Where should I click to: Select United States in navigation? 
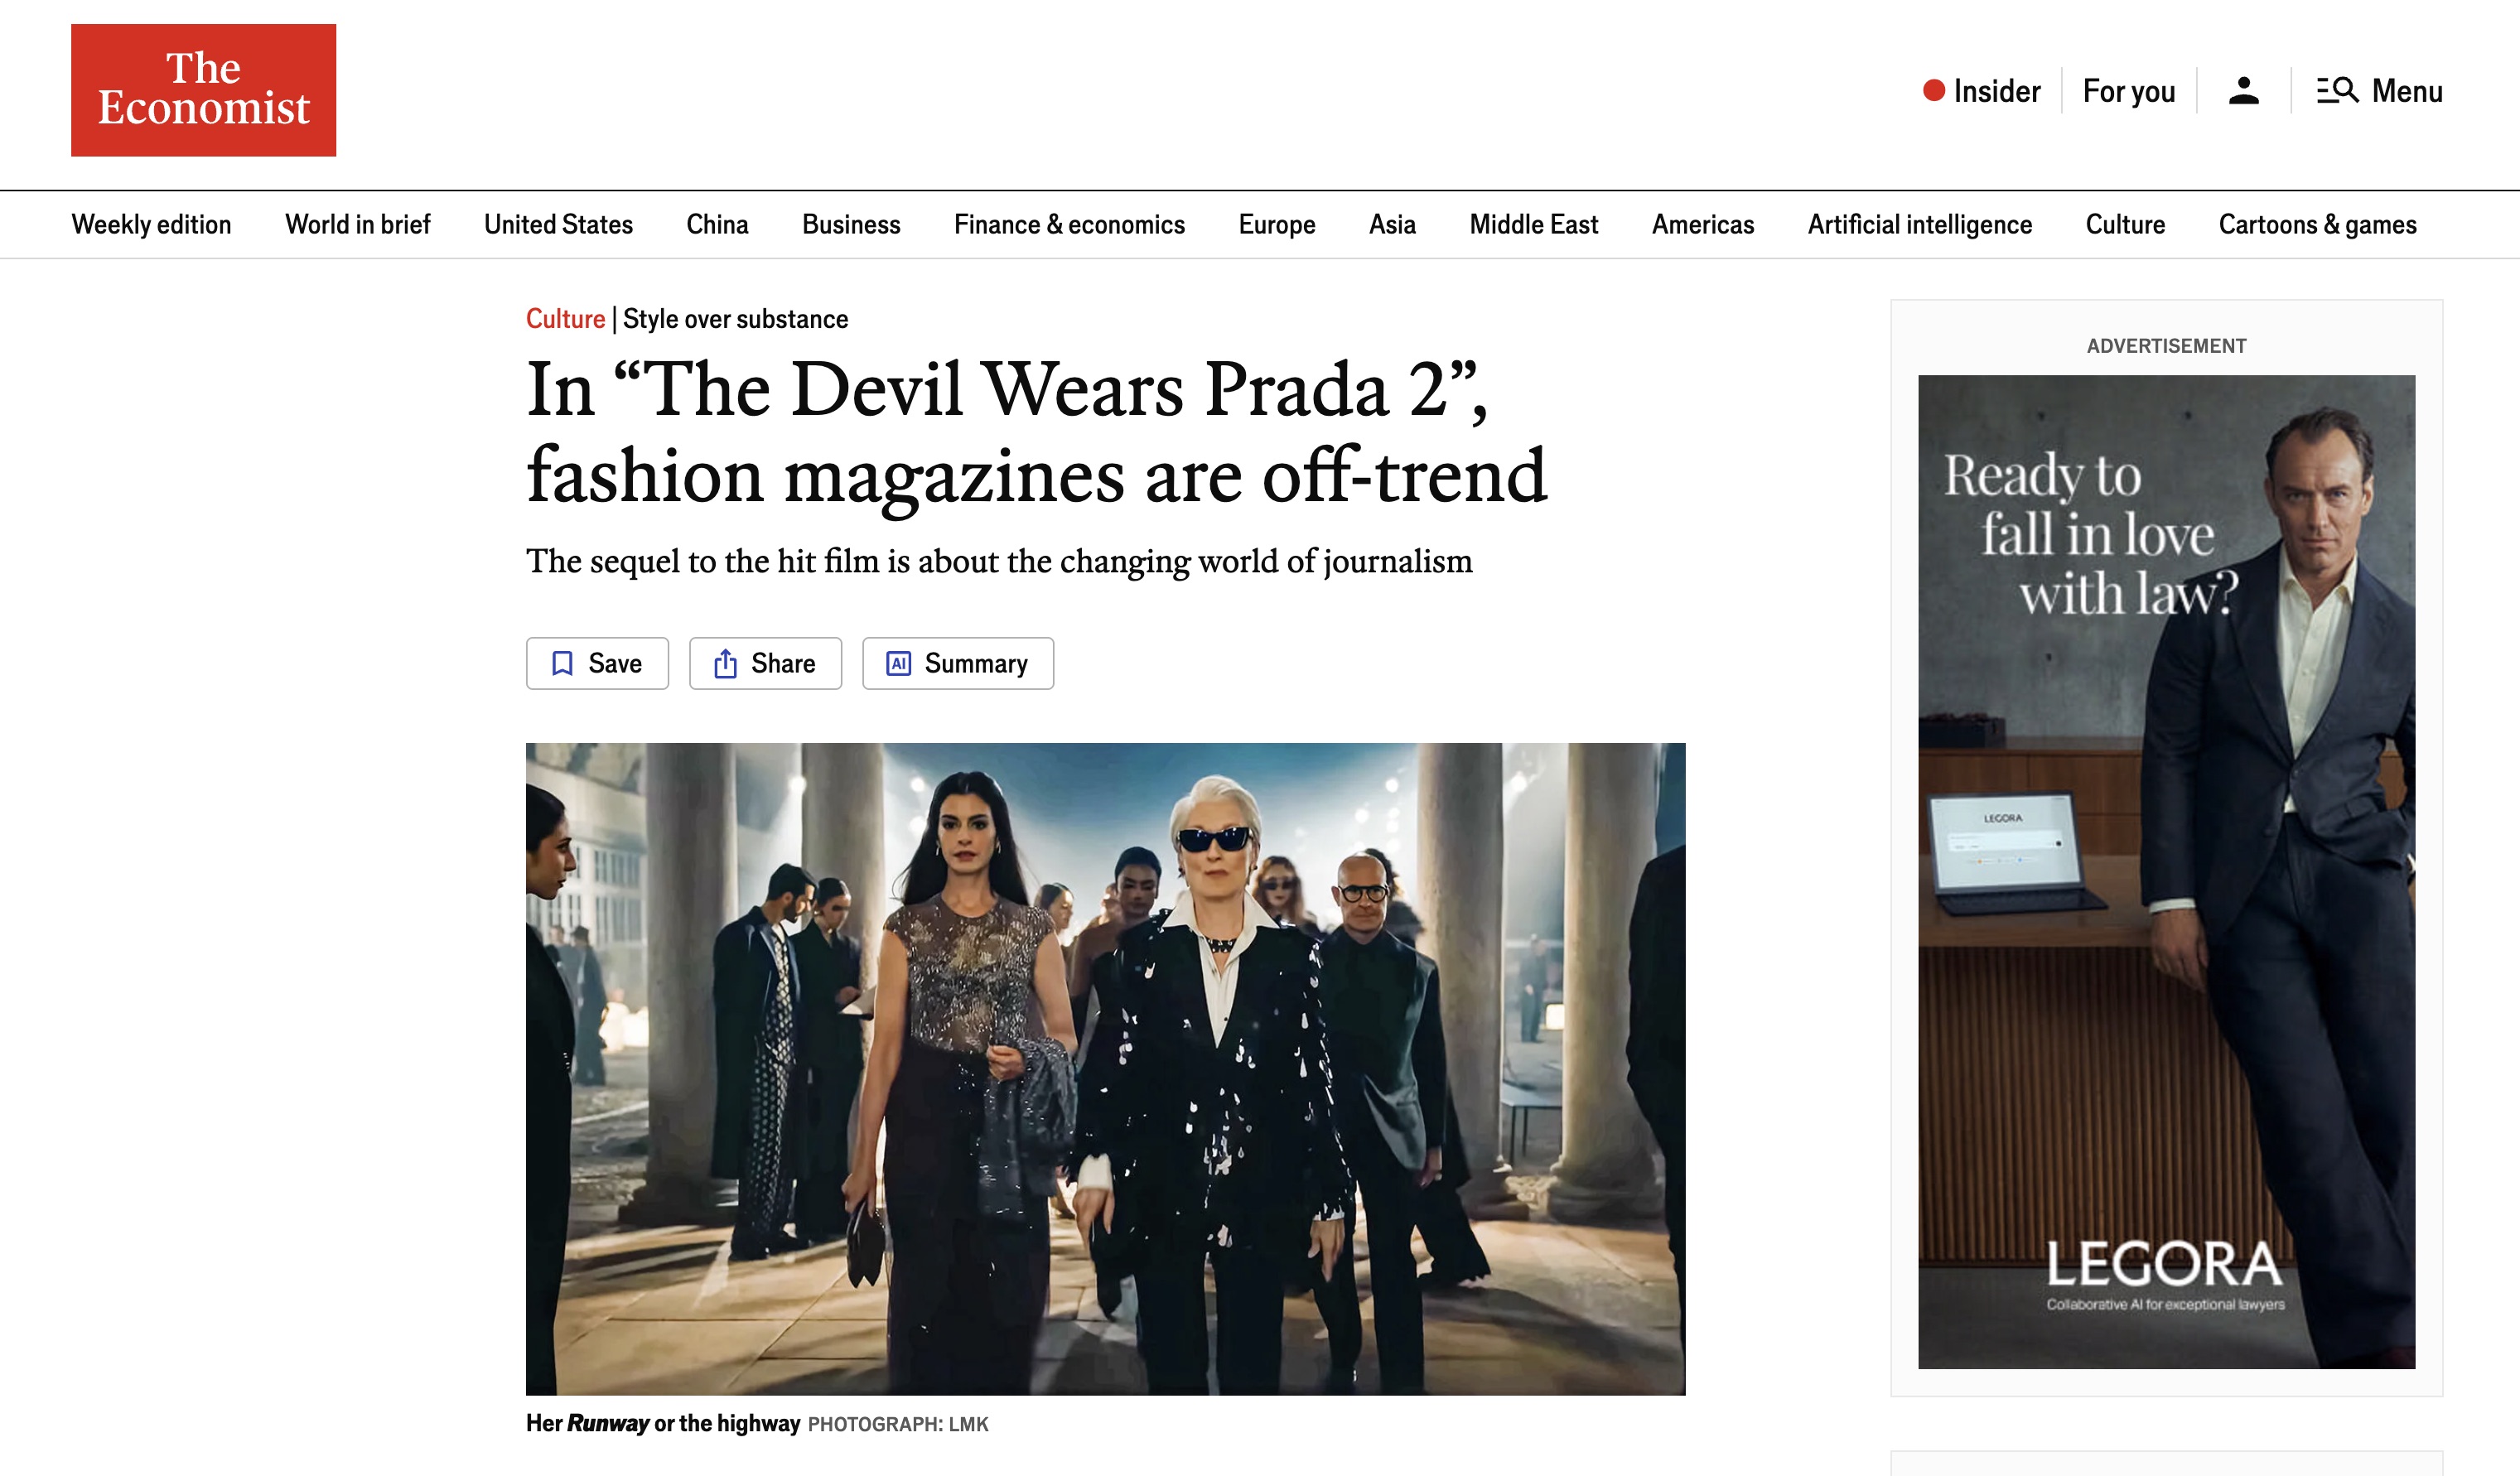(558, 225)
